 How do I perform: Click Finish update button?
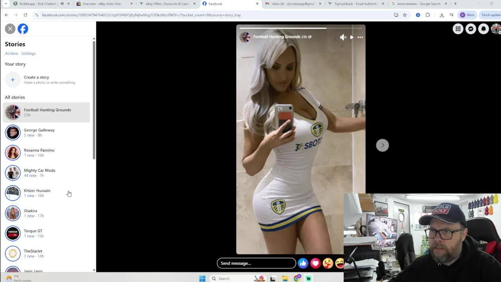tap(491, 15)
